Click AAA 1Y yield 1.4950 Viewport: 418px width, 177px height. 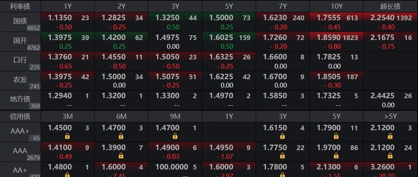221,147
